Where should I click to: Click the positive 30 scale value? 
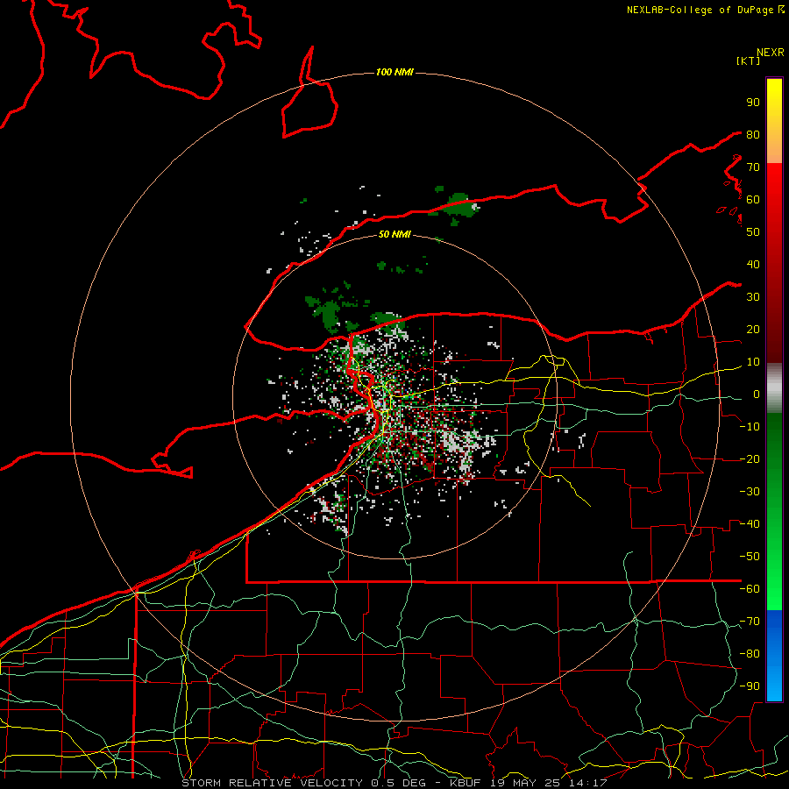753,297
